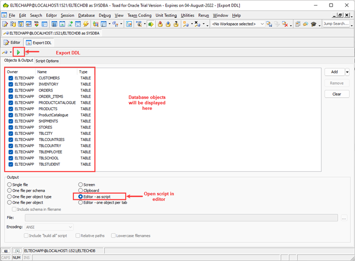Expand dropdown after the graduation cap icon
The height and width of the screenshot is (261, 355).
(x=319, y=25)
